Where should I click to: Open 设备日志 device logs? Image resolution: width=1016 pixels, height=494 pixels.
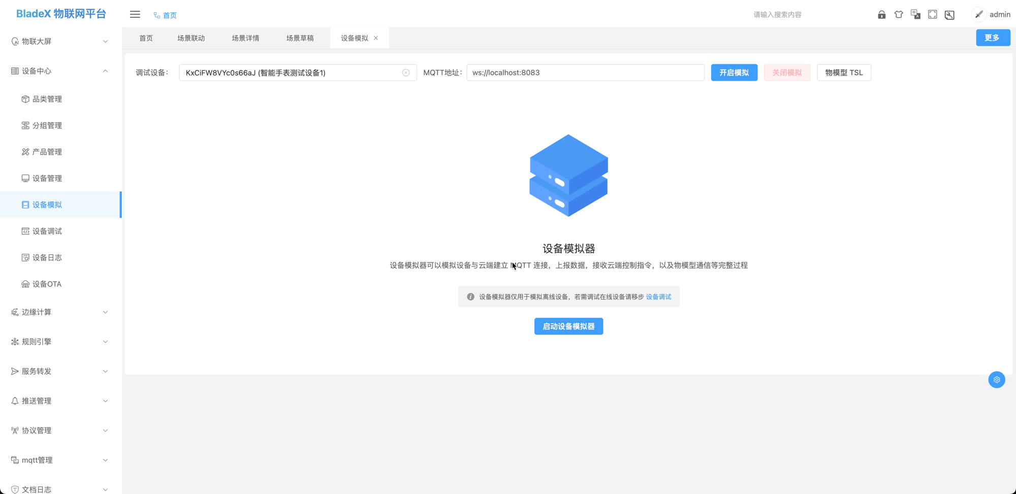48,257
